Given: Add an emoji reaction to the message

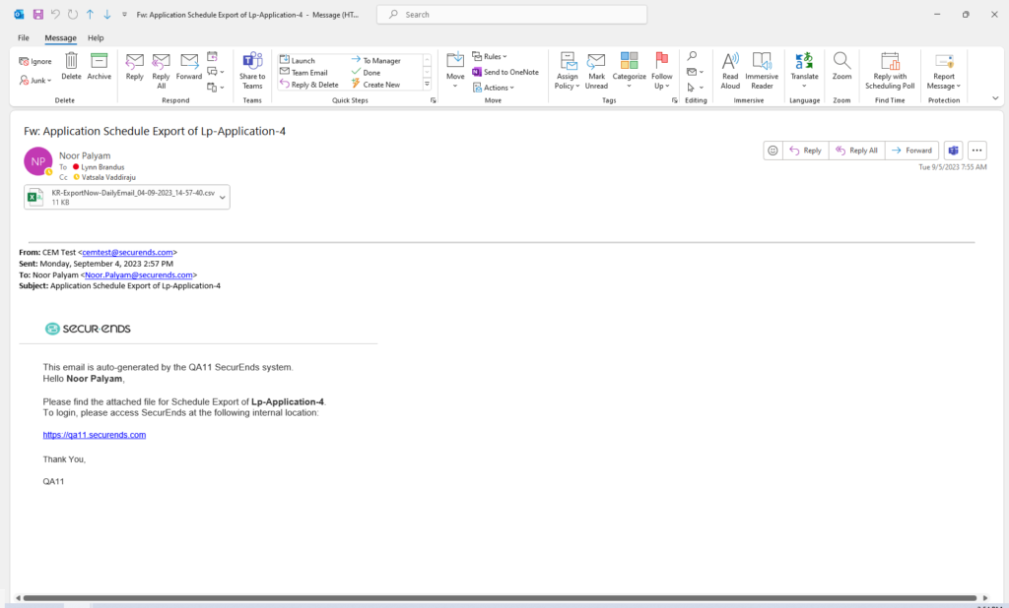Looking at the screenshot, I should click(x=773, y=151).
